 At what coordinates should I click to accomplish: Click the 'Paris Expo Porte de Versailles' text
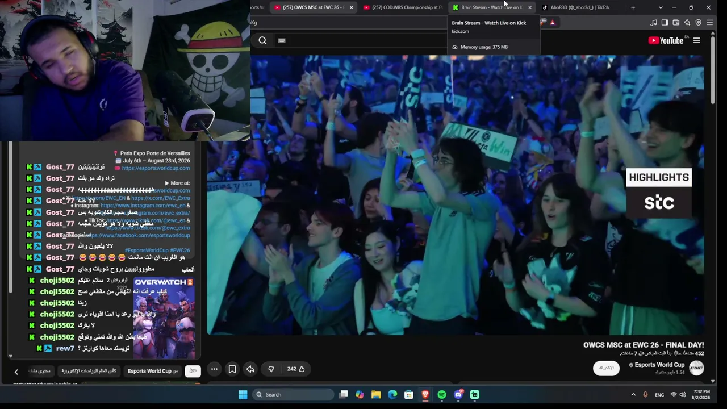tap(155, 153)
